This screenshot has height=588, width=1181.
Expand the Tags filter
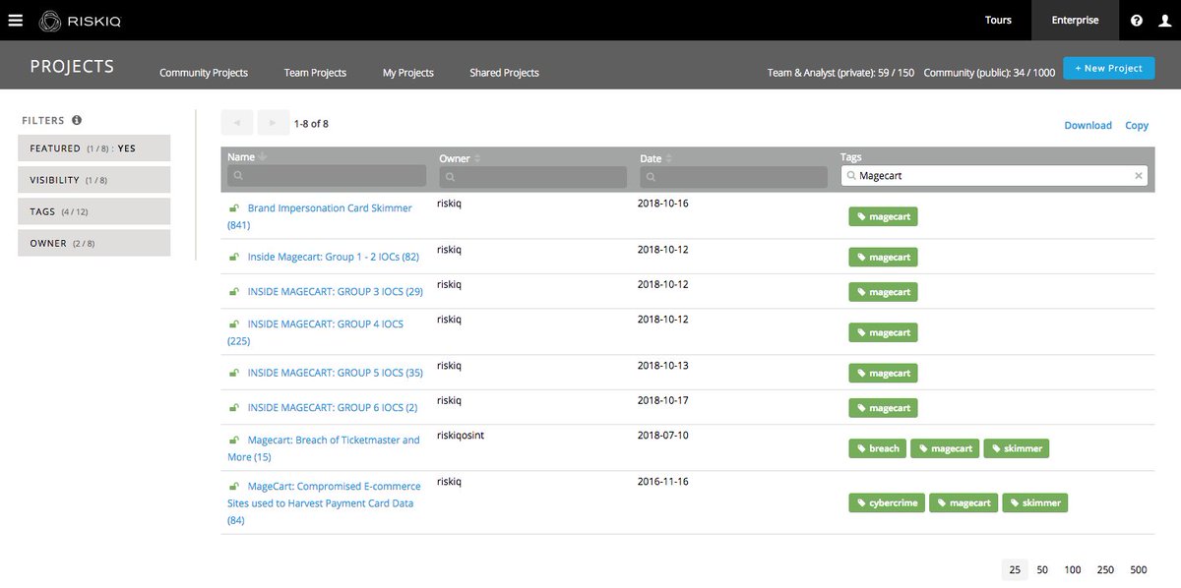tap(93, 211)
